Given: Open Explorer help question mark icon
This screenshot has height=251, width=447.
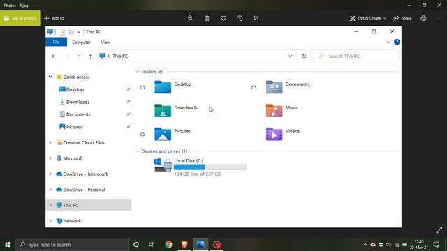Looking at the screenshot, I should (x=397, y=42).
